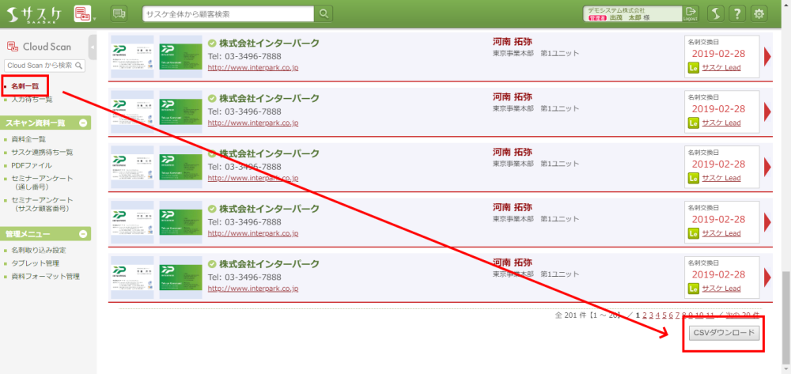Click the green card thumbnail in the bottom row

[180, 278]
